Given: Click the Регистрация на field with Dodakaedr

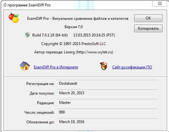Looking at the screenshot, I should [107, 83].
